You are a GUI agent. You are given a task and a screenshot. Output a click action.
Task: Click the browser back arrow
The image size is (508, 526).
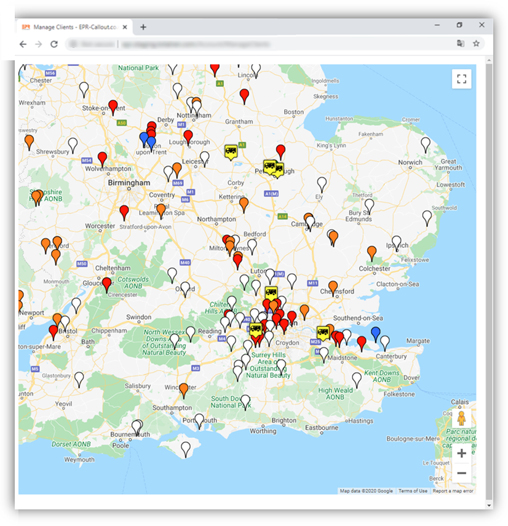pos(23,44)
